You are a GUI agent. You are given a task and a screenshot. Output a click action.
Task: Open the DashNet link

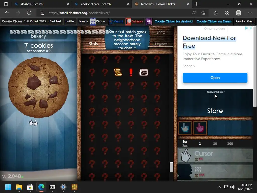coord(55,21)
